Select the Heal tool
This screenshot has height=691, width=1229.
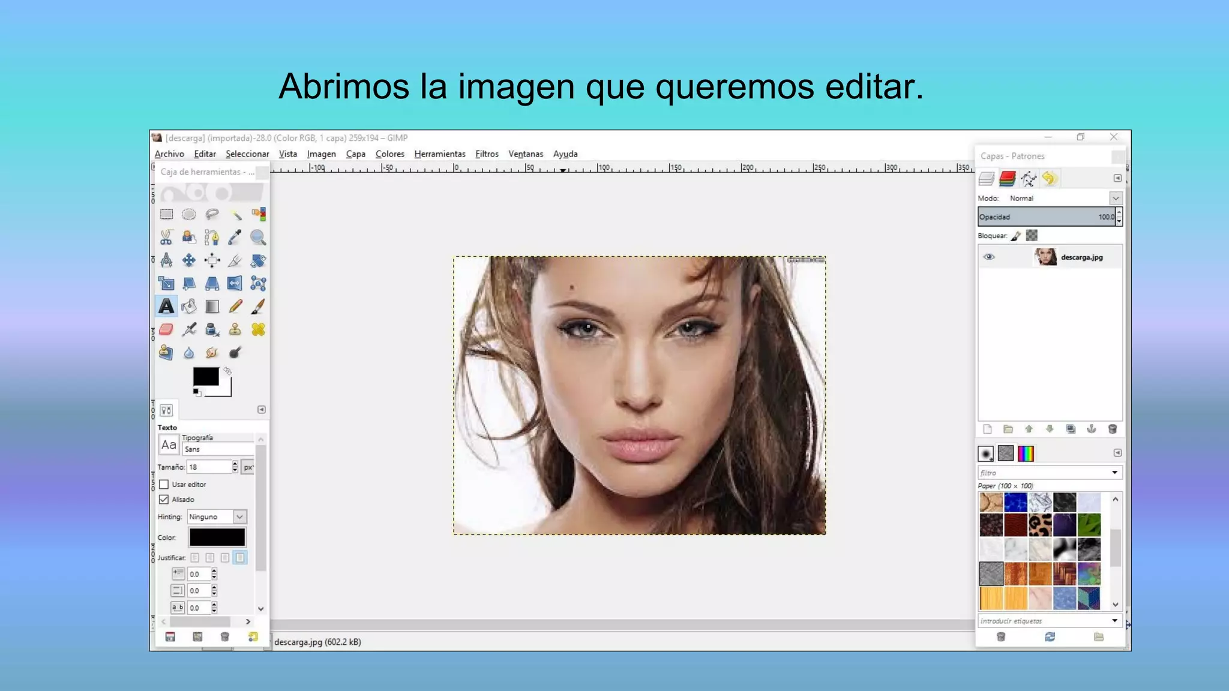click(x=258, y=329)
